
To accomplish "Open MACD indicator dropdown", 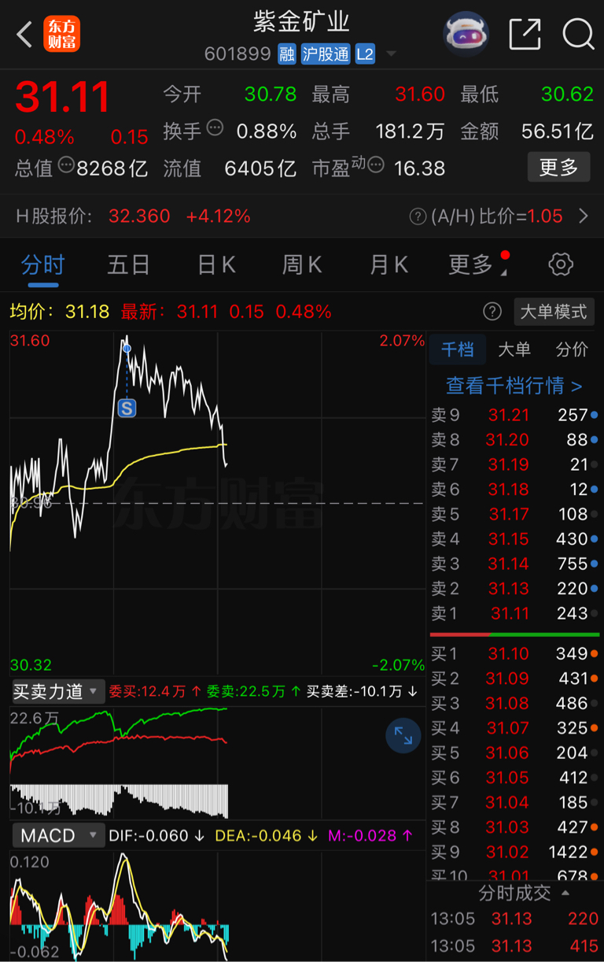I will click(x=58, y=835).
